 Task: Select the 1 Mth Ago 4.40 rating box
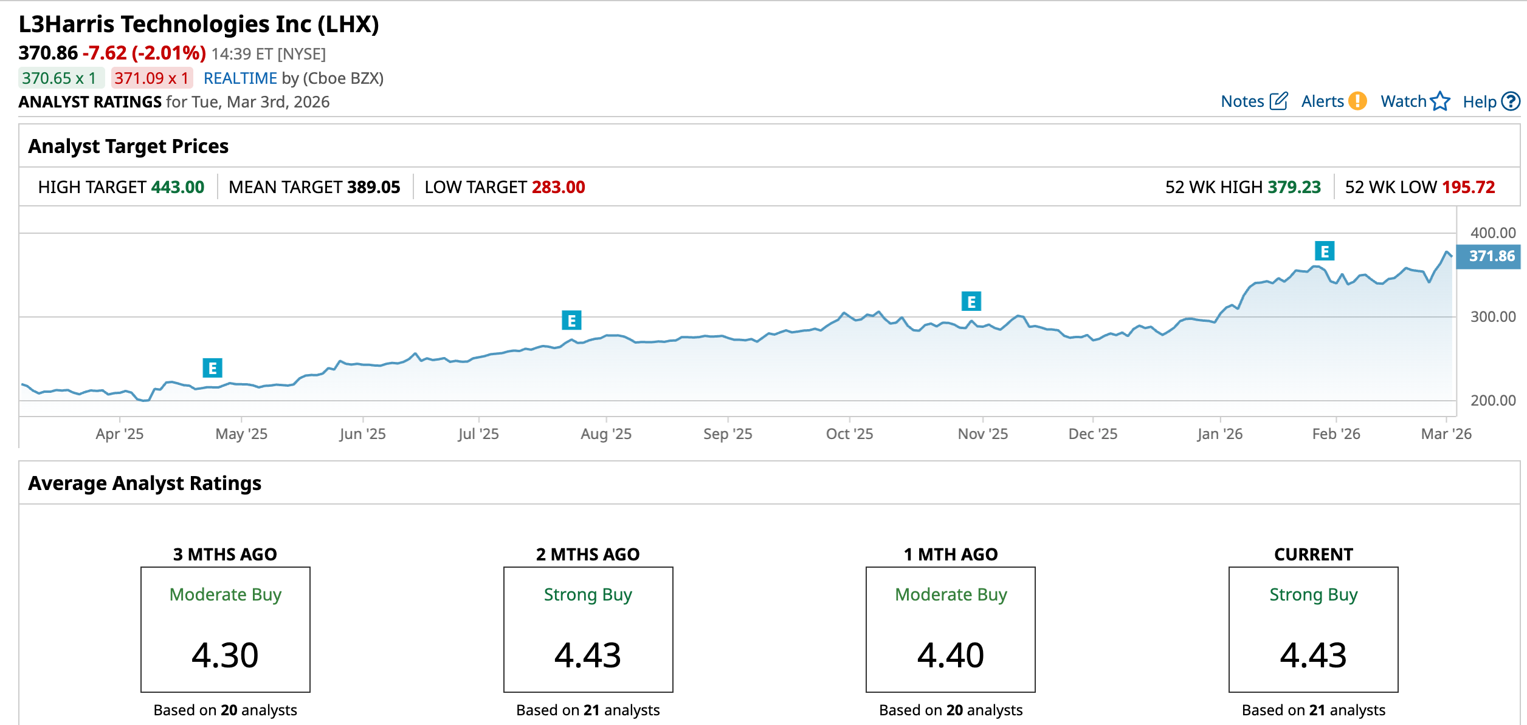[950, 629]
